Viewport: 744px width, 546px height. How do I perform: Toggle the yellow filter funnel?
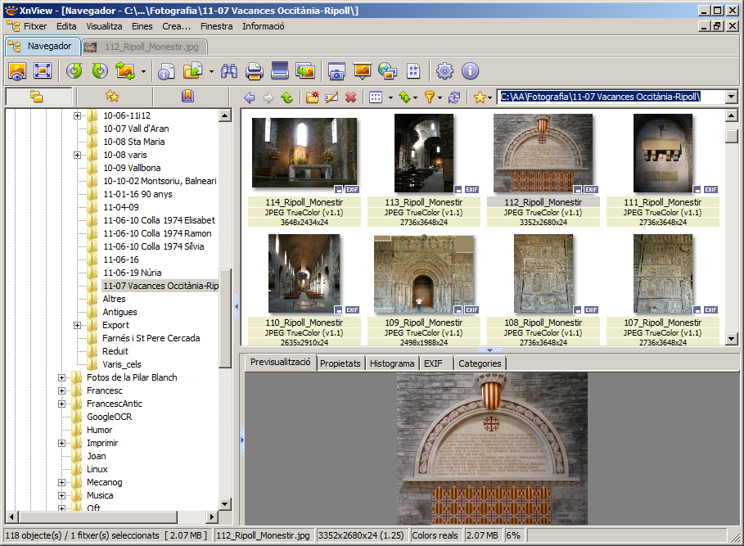431,97
